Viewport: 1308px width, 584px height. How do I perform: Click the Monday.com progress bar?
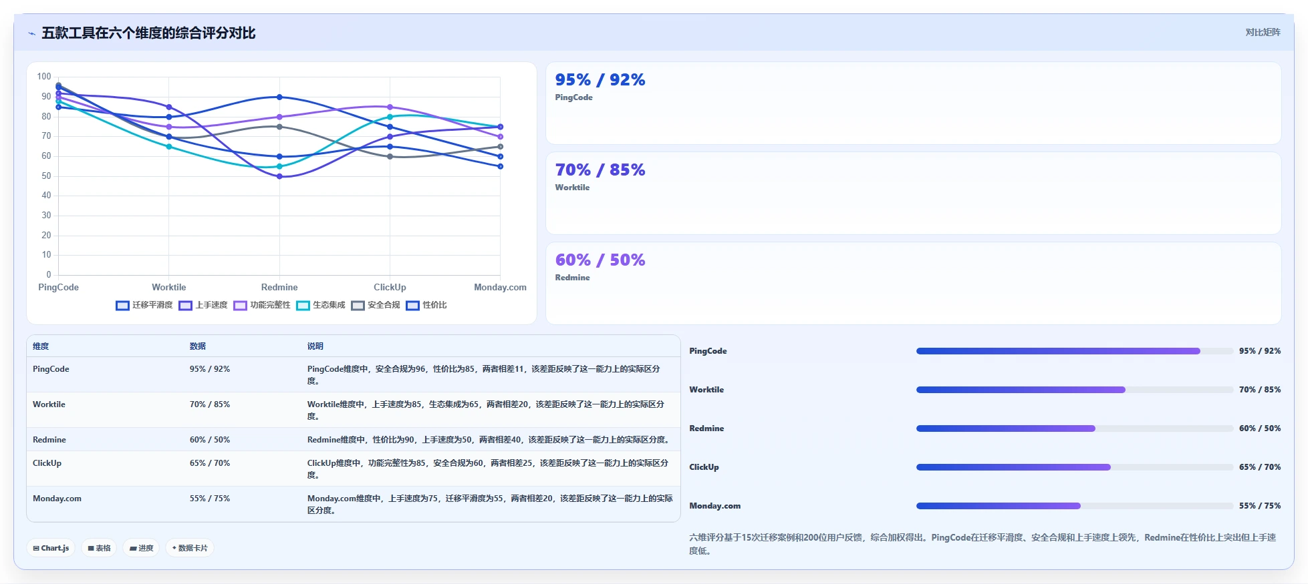[1075, 506]
